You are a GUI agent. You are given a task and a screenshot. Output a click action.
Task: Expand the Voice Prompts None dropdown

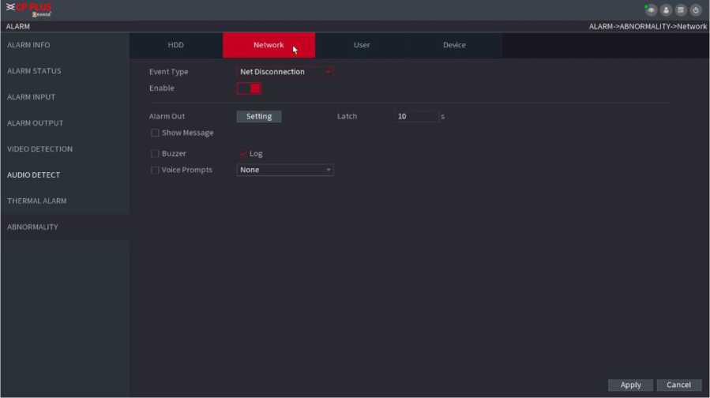tap(284, 170)
